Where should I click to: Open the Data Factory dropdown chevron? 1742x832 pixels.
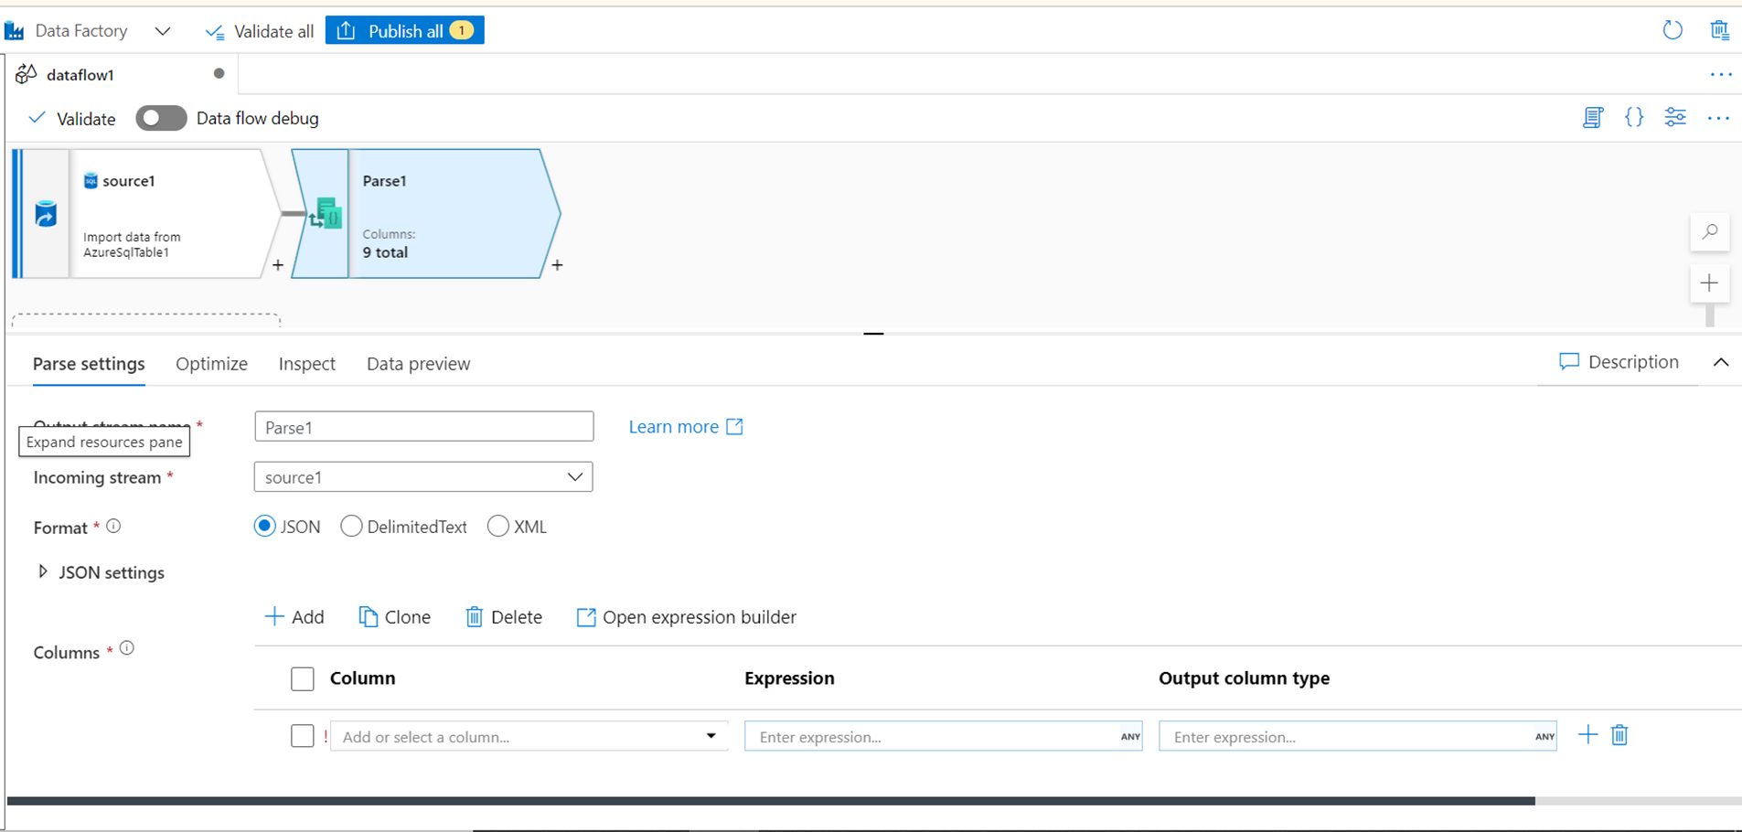click(163, 31)
